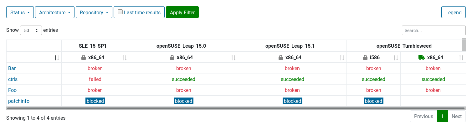Click the lock icon under openSUSE_Leap_15.0
The image size is (472, 129).
[x=172, y=57]
